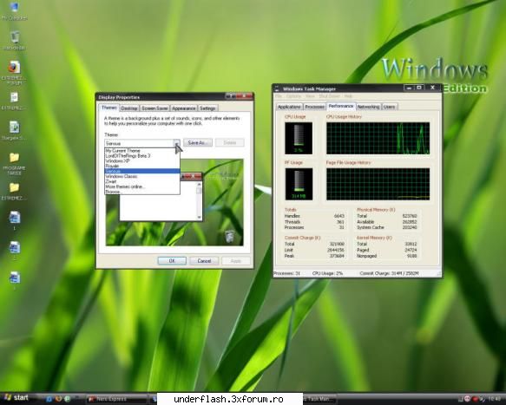506x405 pixels.
Task: Launch Firefox from the quick launch bar
Action: tap(58, 399)
